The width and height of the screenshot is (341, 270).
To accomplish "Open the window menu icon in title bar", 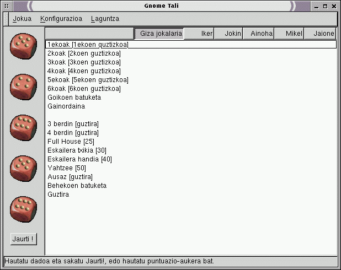I will coord(7,6).
